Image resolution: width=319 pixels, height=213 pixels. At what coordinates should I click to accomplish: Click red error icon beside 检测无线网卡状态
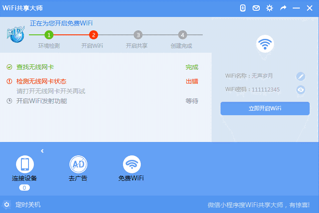pyautogui.click(x=9, y=81)
